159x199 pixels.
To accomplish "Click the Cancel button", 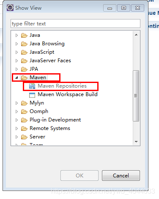I will coord(121,176).
